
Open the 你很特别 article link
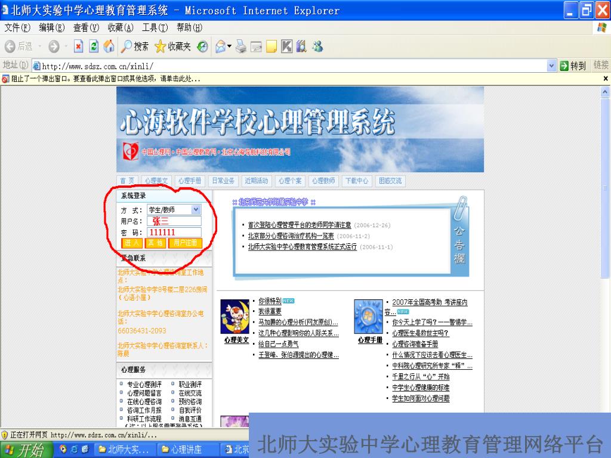point(270,301)
